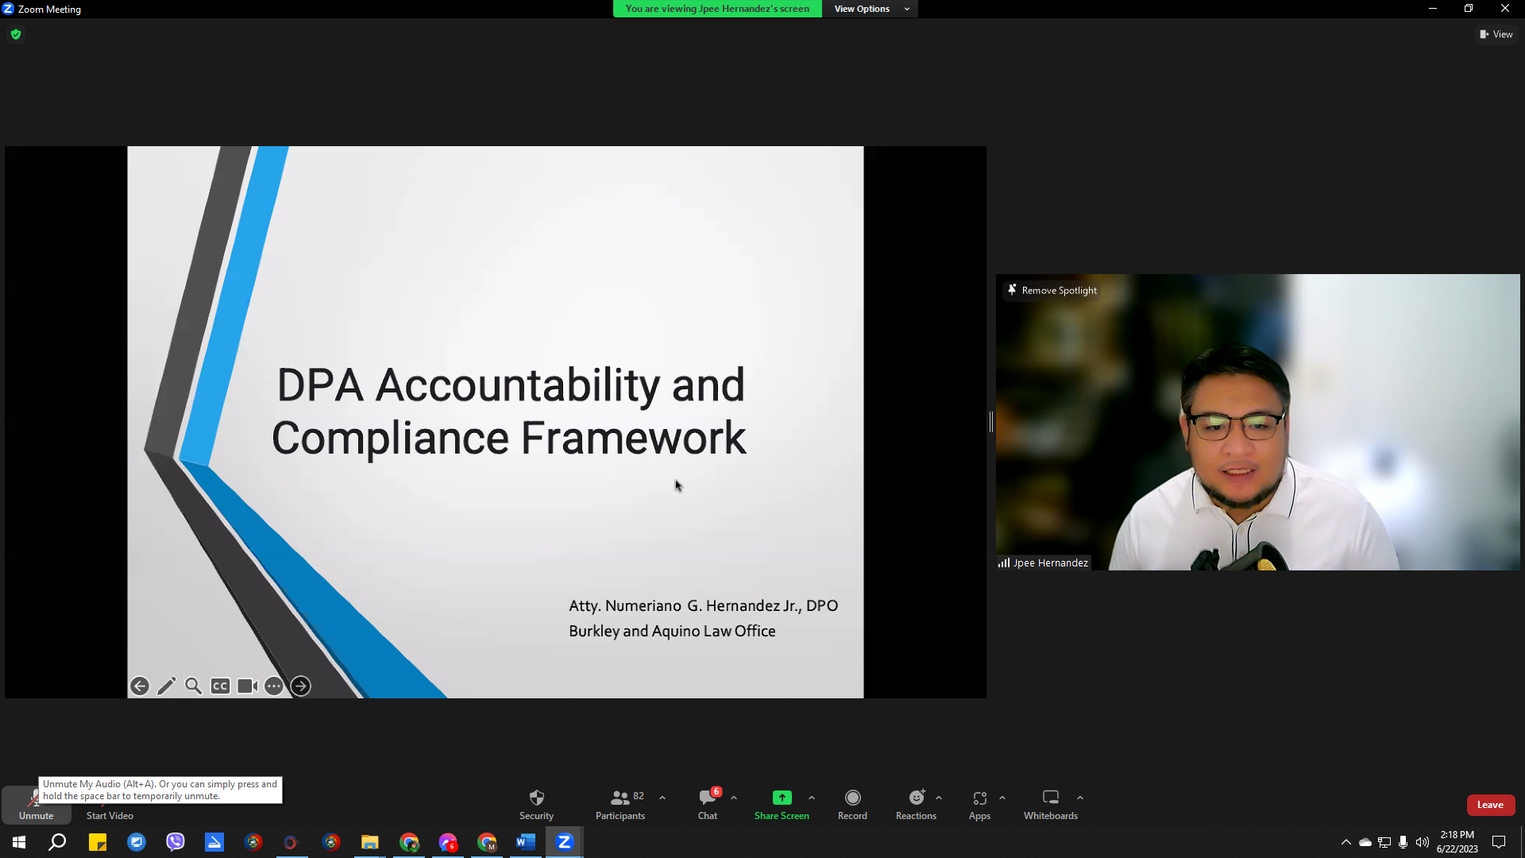
Task: Turn on camera with Start Video
Action: [110, 806]
